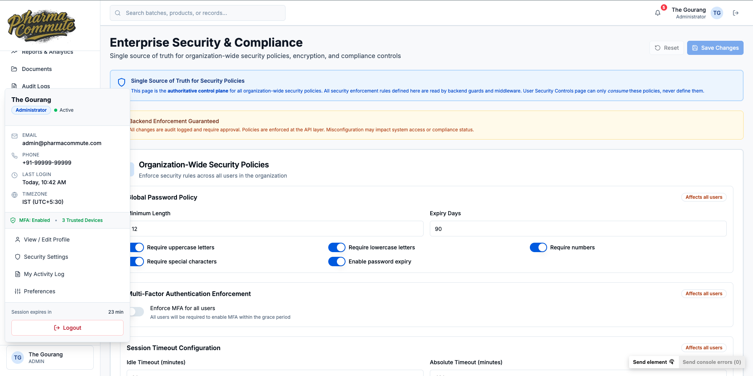Toggle Require lowercase letters
Screen dimensions: 753x376
click(x=337, y=247)
